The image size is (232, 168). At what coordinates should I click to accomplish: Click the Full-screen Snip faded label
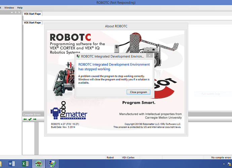(x=210, y=94)
